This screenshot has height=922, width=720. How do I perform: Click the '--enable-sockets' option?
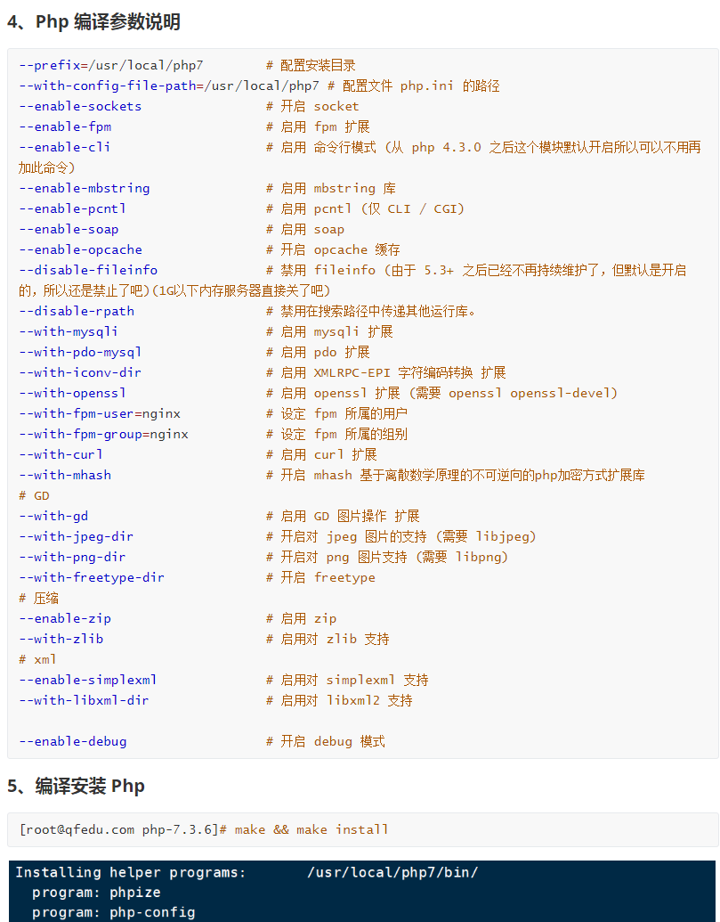point(80,106)
